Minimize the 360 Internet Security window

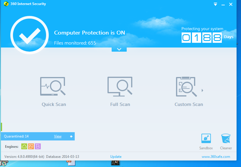point(223,4)
